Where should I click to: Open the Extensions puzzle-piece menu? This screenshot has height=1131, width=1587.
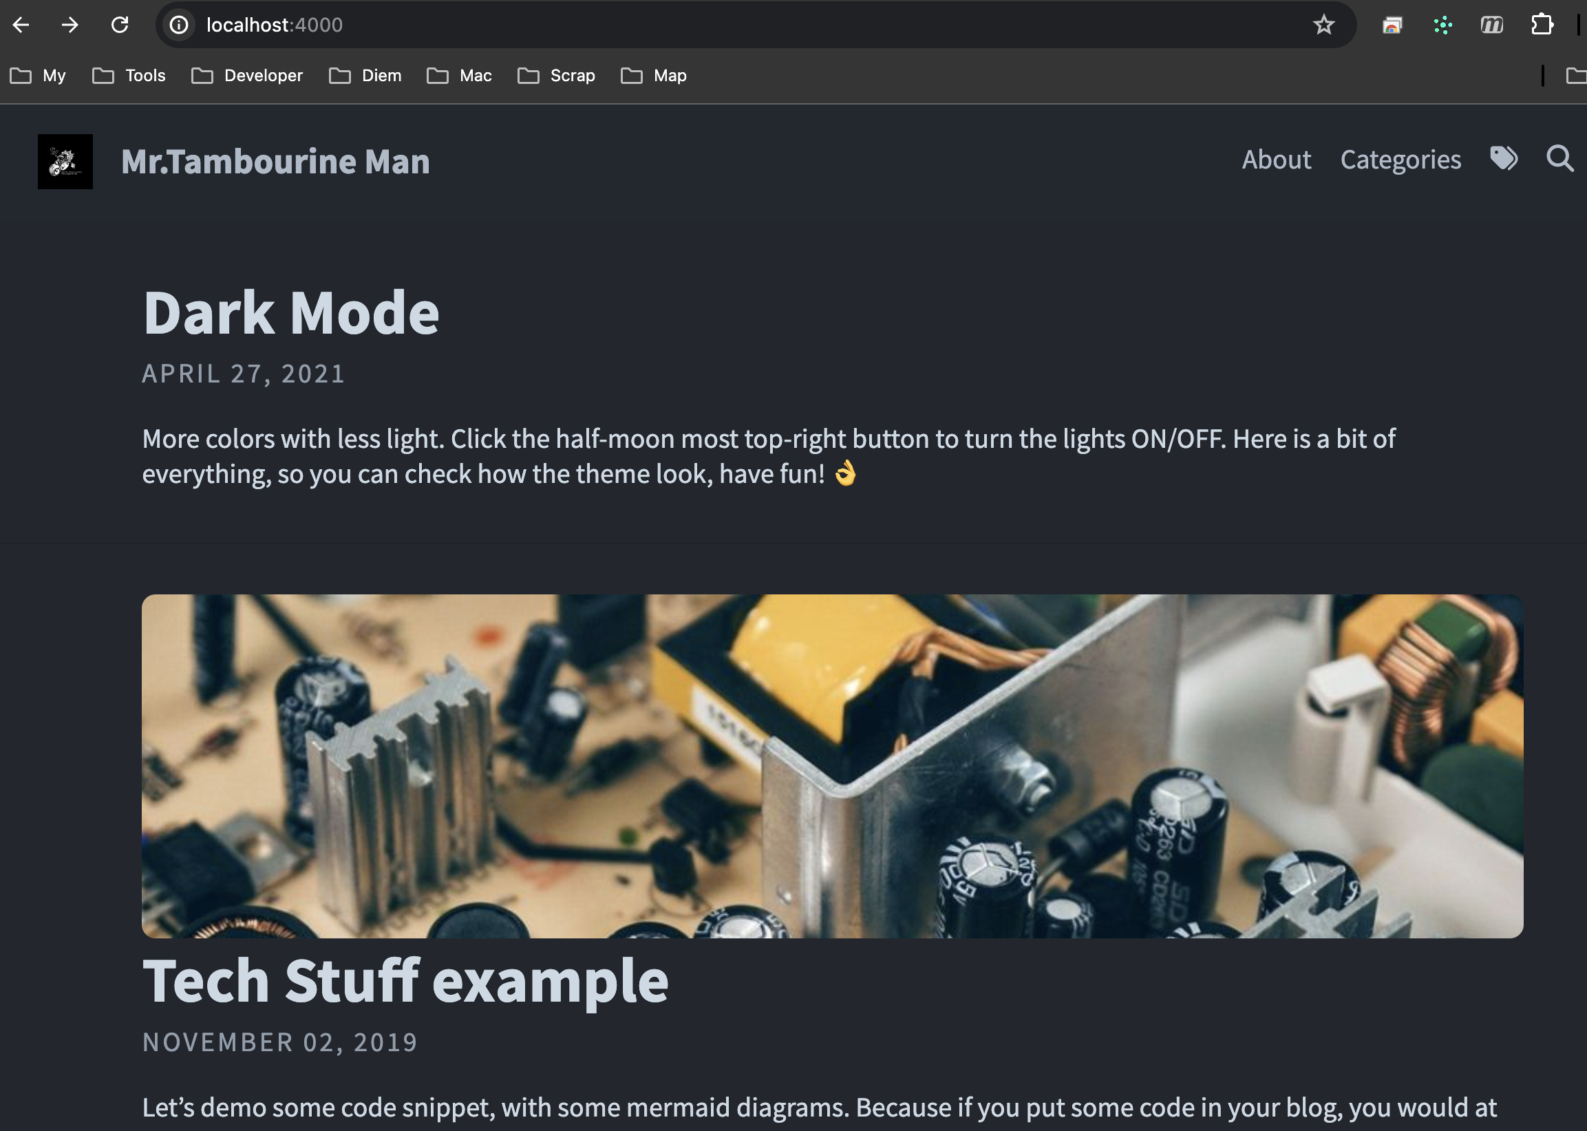[1542, 25]
